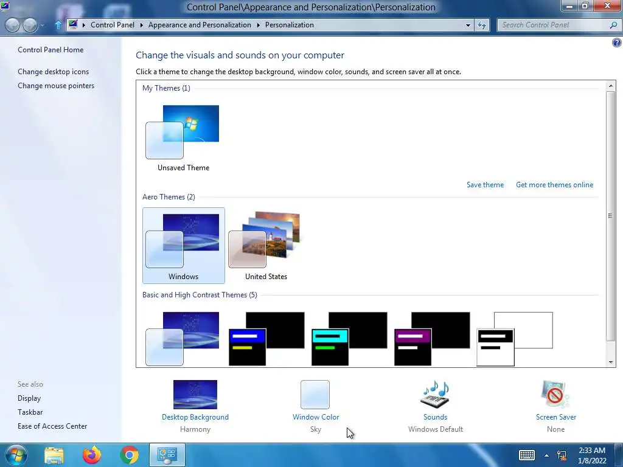Open the Help question mark icon
The image size is (623, 467).
(617, 43)
